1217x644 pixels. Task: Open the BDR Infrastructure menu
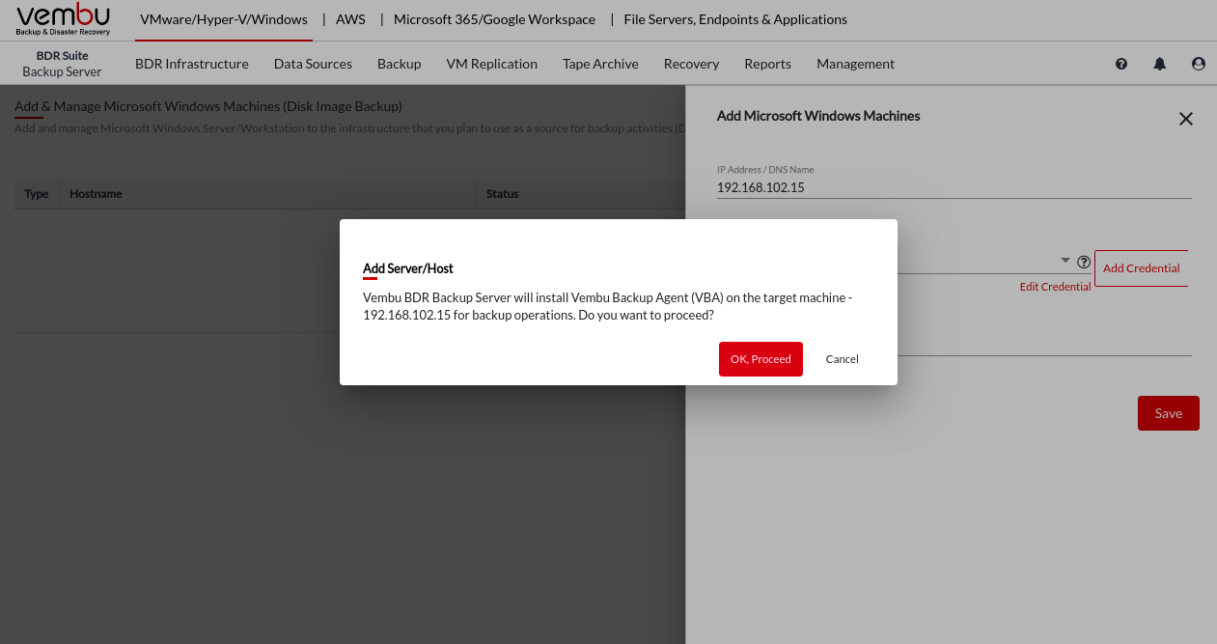click(192, 64)
